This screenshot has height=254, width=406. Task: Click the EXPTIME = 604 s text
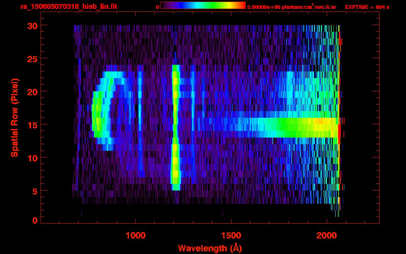[367, 7]
